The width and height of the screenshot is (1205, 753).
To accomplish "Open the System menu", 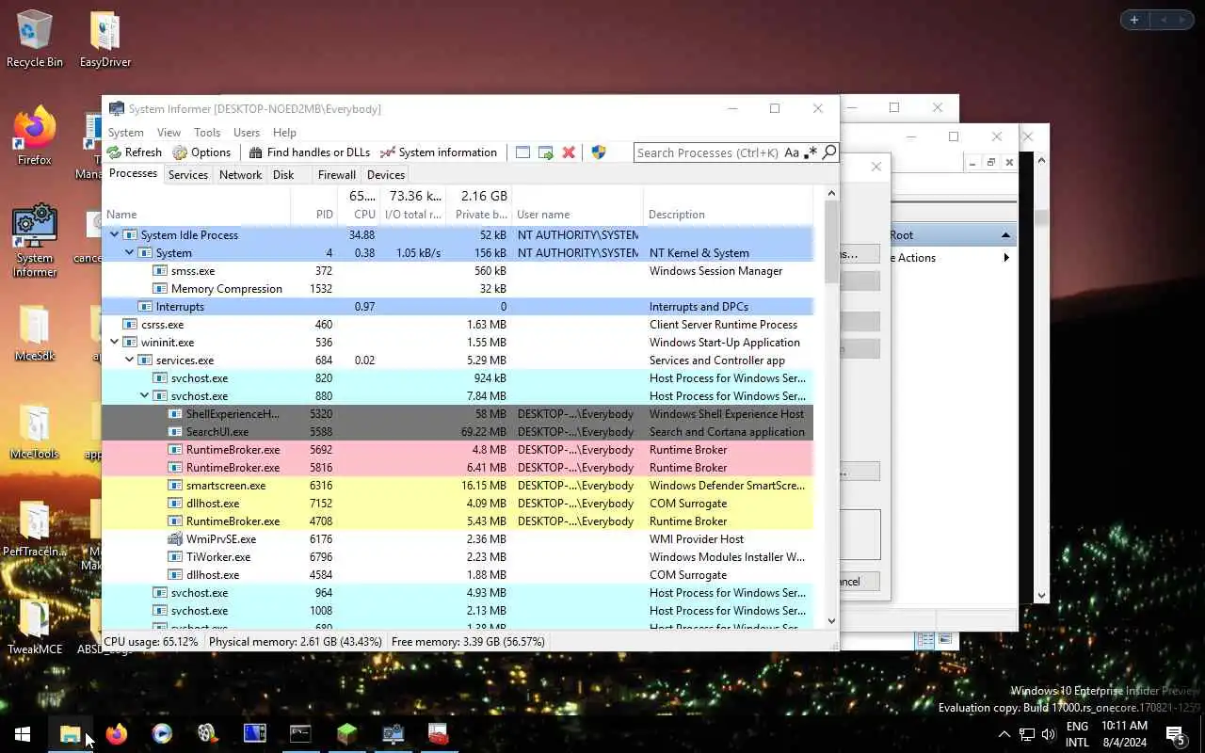I will [125, 133].
